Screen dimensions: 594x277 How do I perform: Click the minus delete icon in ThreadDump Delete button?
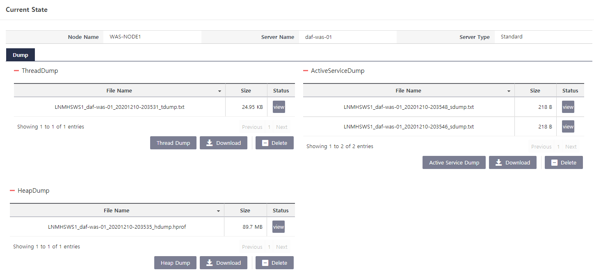pyautogui.click(x=265, y=142)
